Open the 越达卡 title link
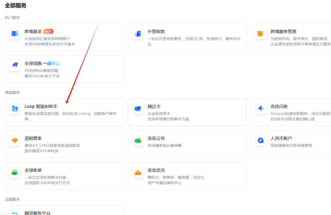 [x=154, y=107]
